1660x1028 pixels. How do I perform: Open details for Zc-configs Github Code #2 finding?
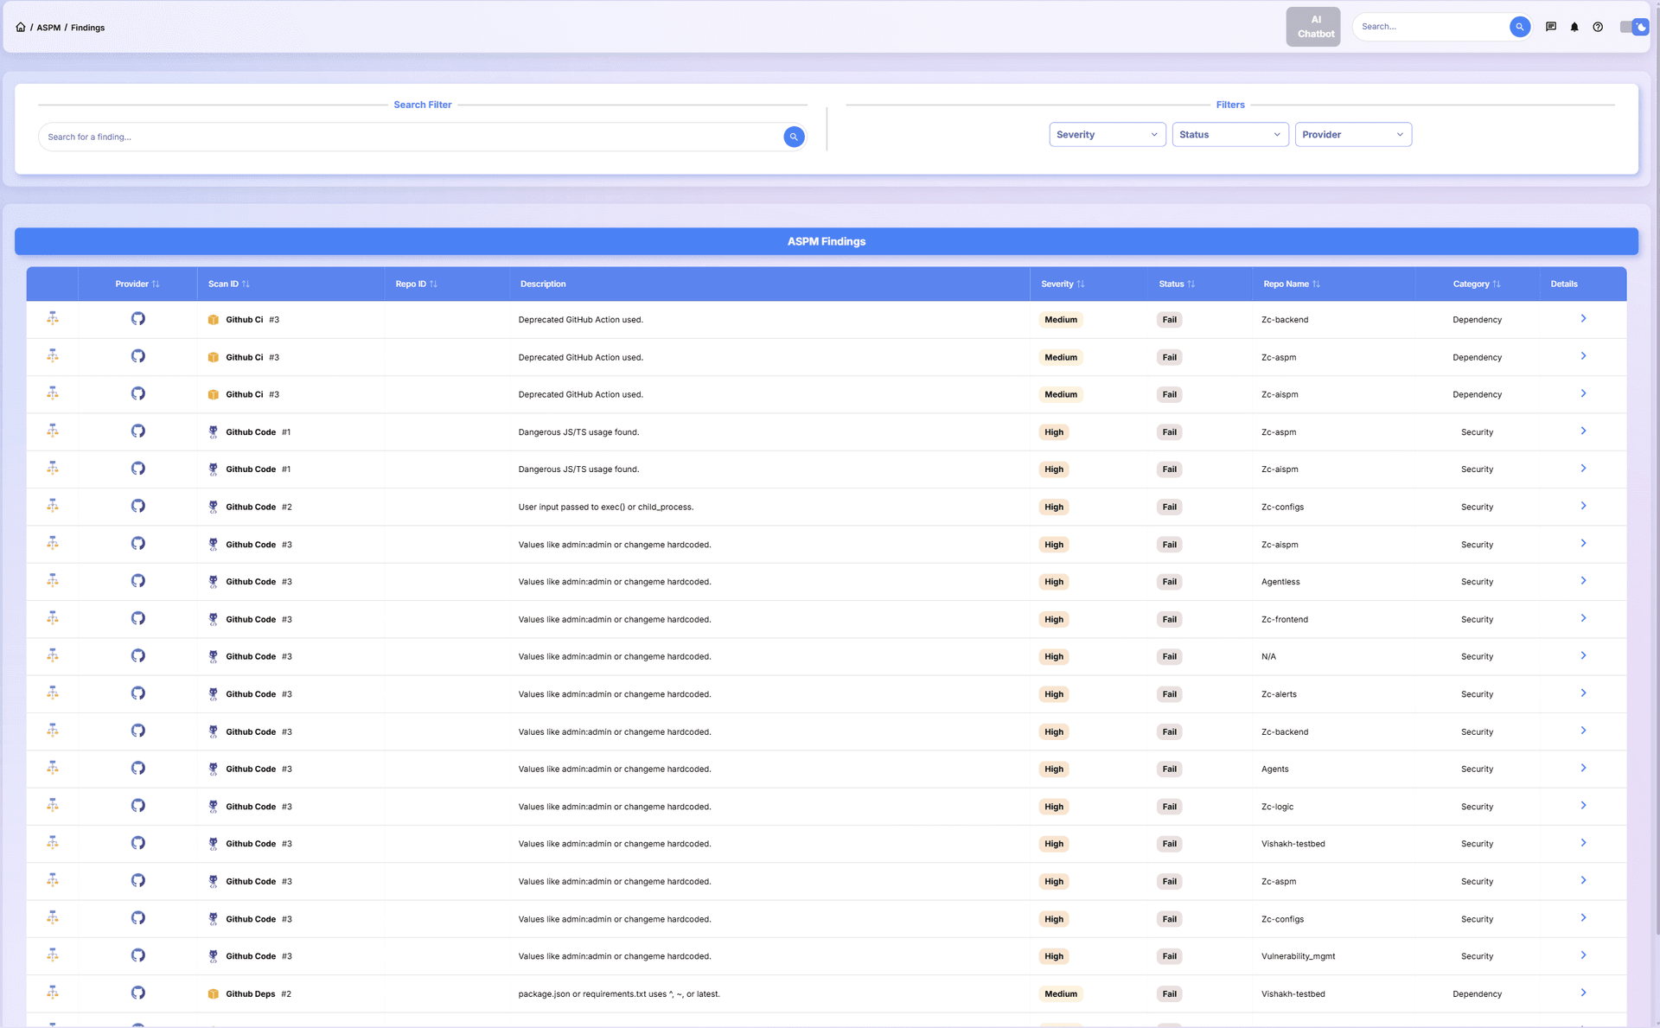(1583, 506)
